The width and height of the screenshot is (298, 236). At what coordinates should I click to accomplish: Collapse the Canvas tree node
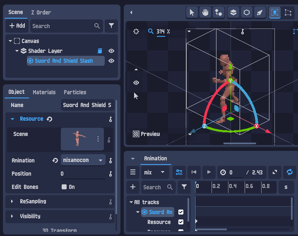10,41
